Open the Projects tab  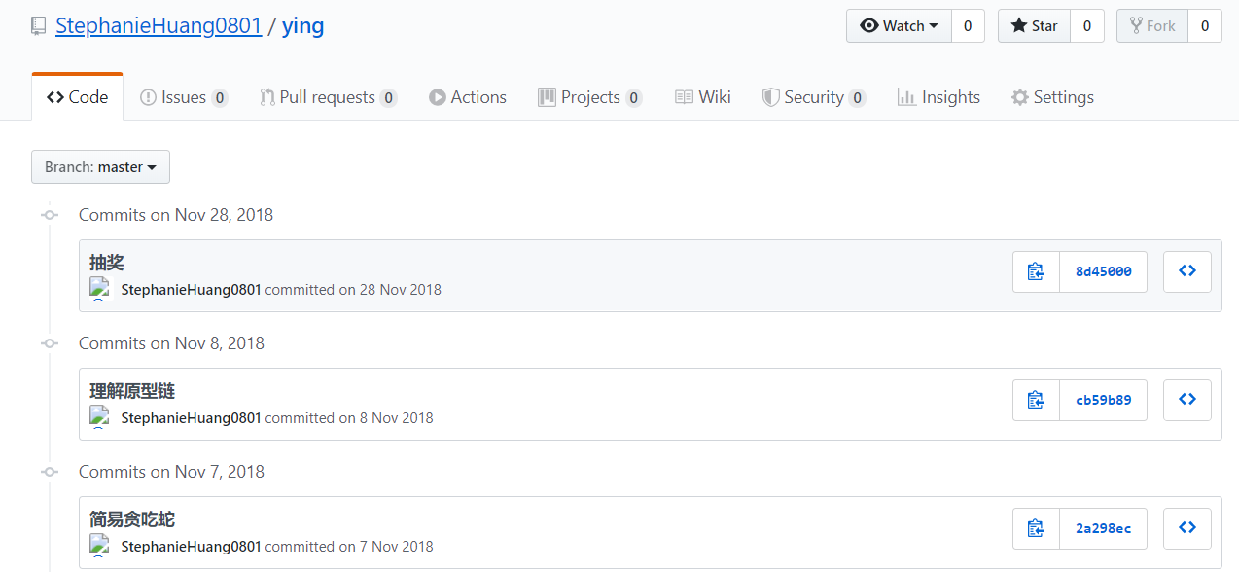[590, 97]
